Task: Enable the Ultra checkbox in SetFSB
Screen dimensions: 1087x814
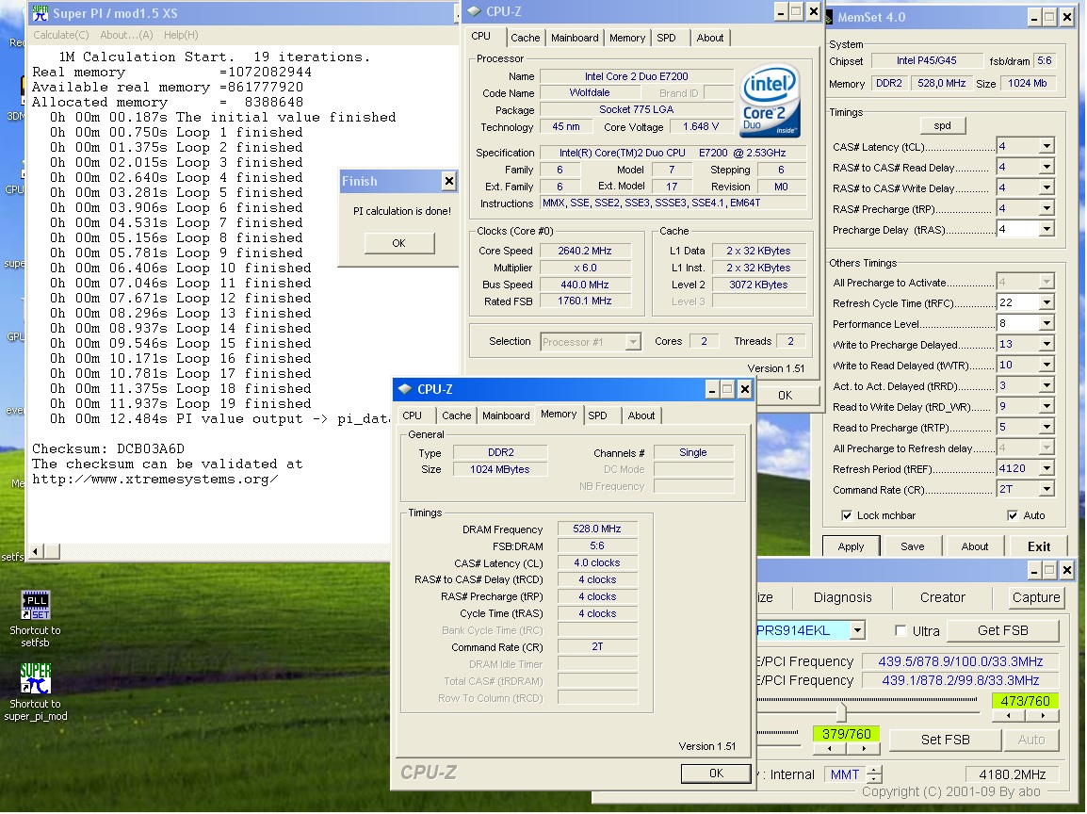Action: pos(900,631)
